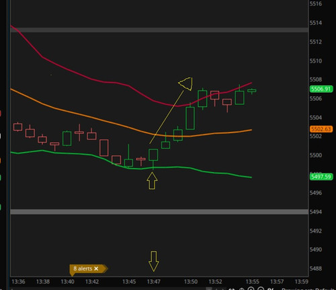Screen dimensions: 336x290
Task: Select the green candle at 13:40
Action: coord(67,139)
